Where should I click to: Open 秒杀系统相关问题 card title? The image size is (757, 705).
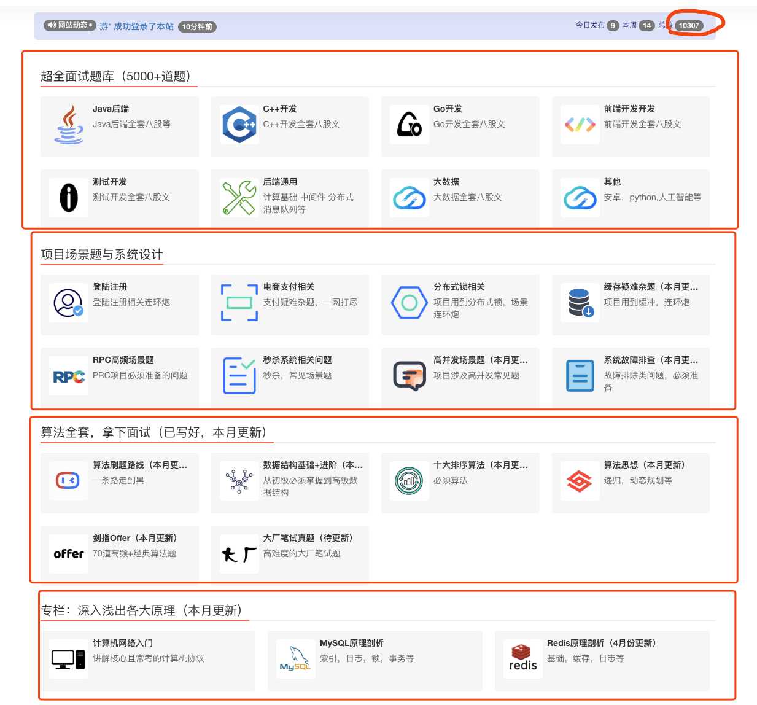point(297,360)
